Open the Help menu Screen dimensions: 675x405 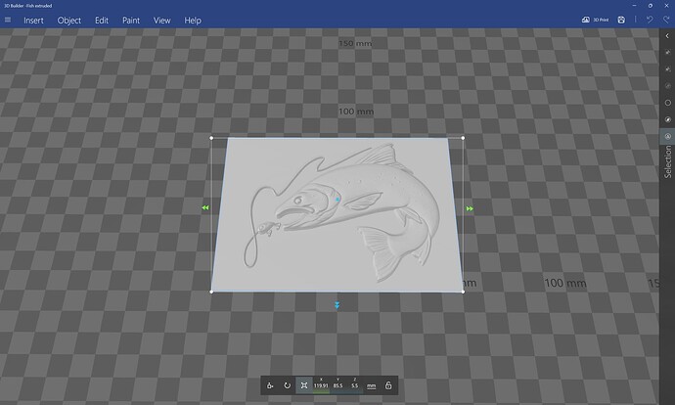(193, 21)
